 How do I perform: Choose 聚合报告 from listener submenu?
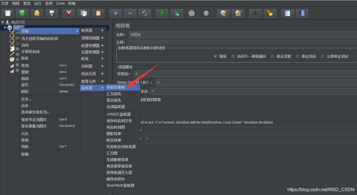(x=123, y=100)
